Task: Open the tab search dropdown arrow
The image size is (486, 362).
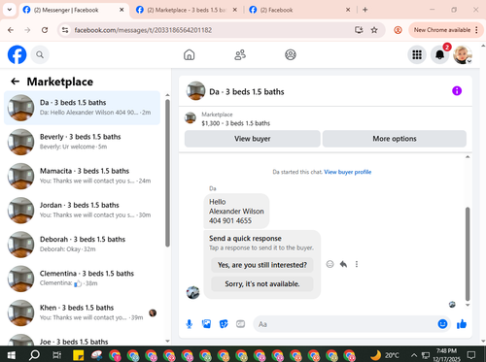Action: 10,10
